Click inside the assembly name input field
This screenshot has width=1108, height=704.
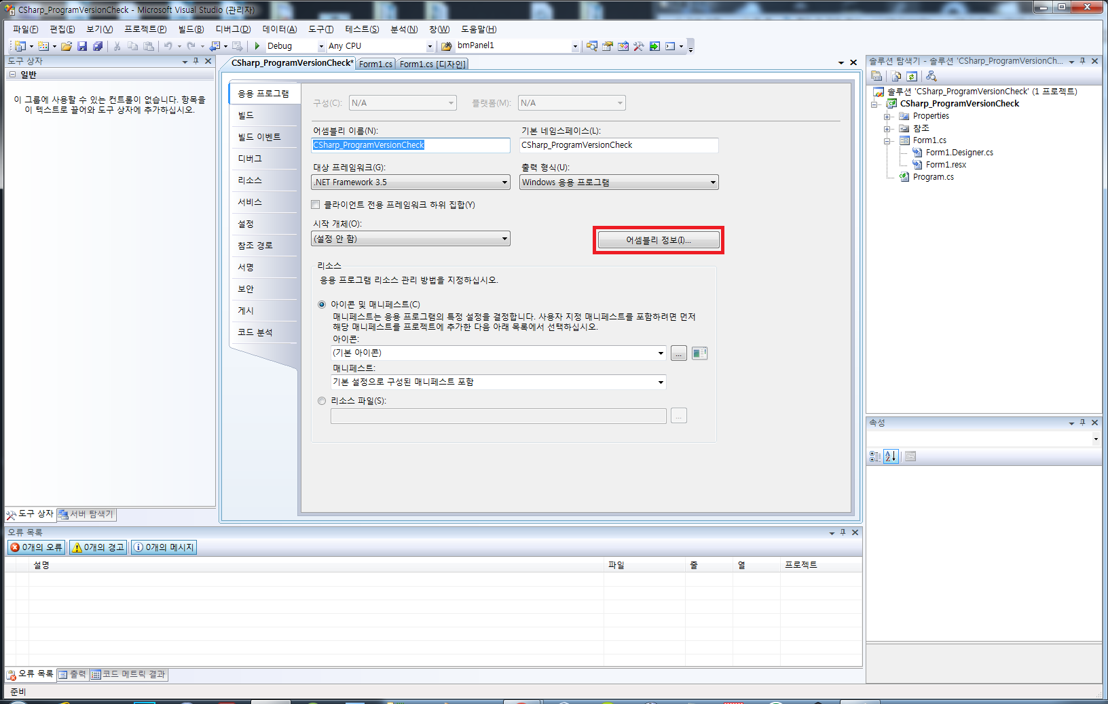[411, 145]
